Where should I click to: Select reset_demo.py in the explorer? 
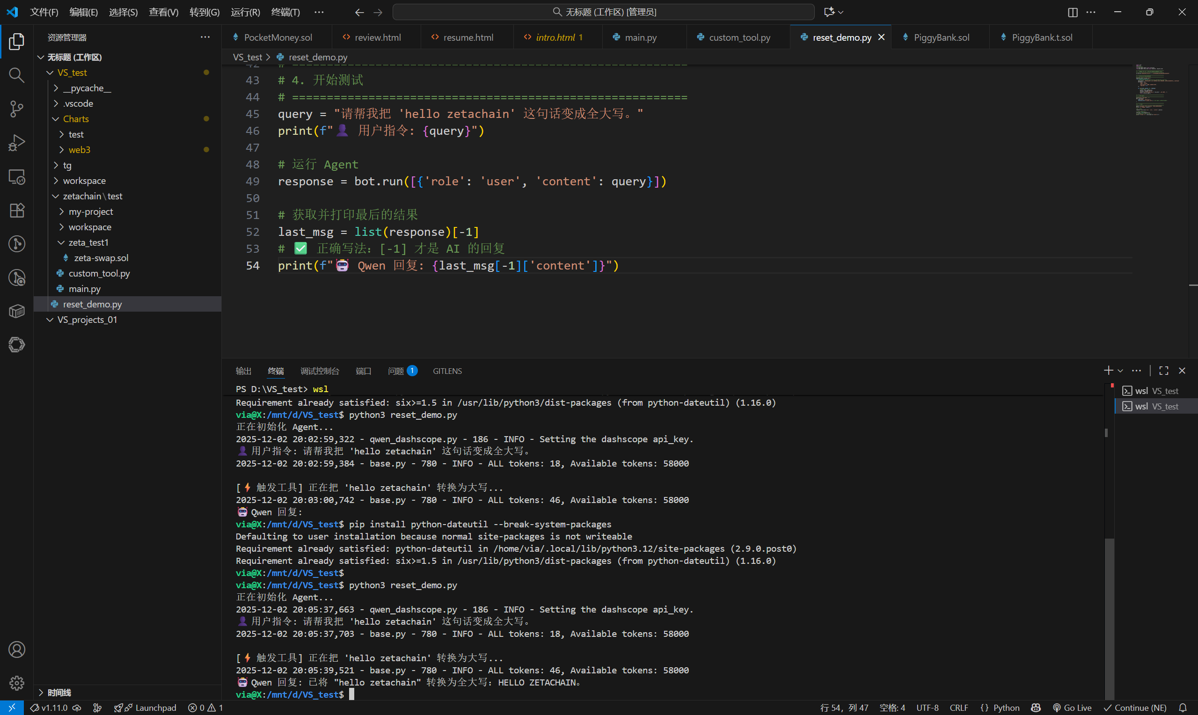[128, 304]
